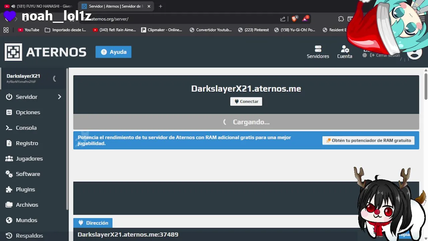
Task: Open the Respaldos backups page
Action: 29,235
